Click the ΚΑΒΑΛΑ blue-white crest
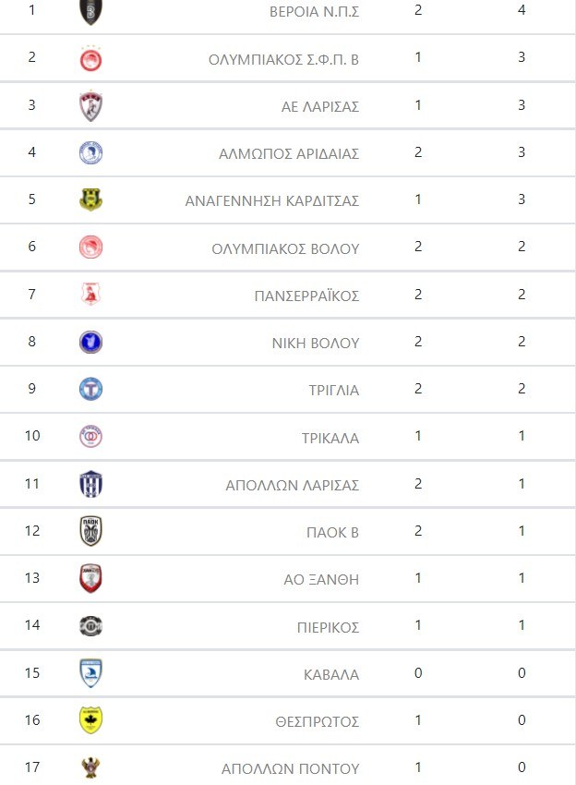576x785 pixels. coord(90,673)
